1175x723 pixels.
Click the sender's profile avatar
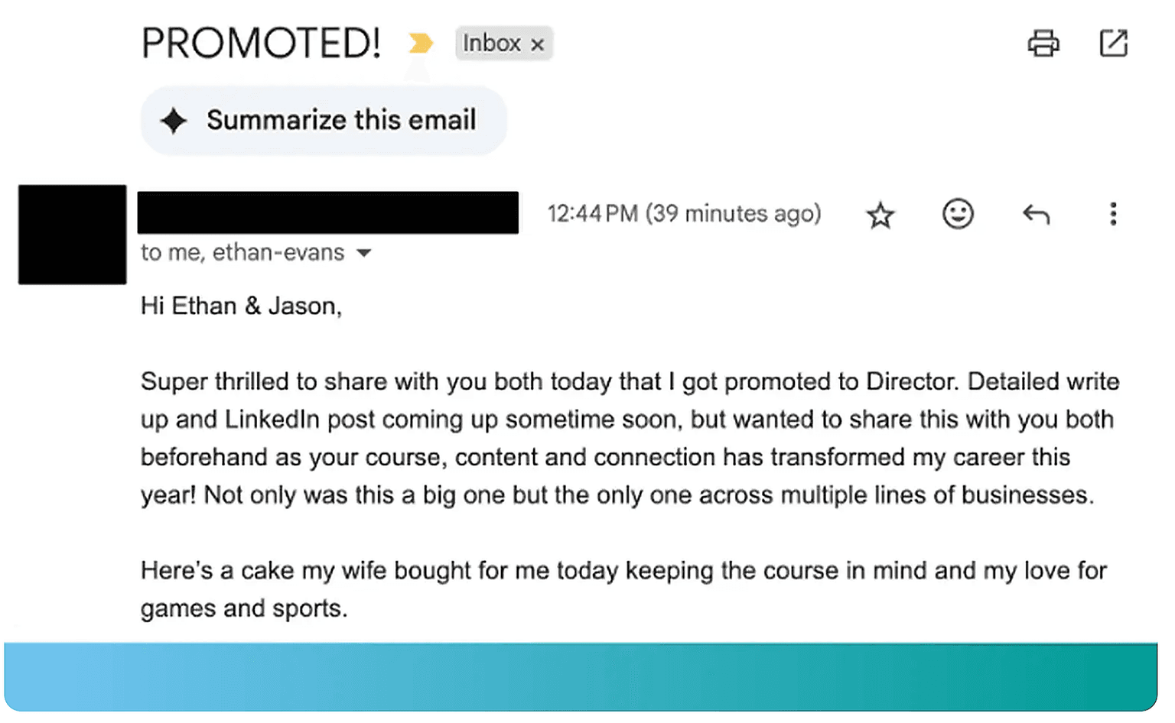coord(73,235)
